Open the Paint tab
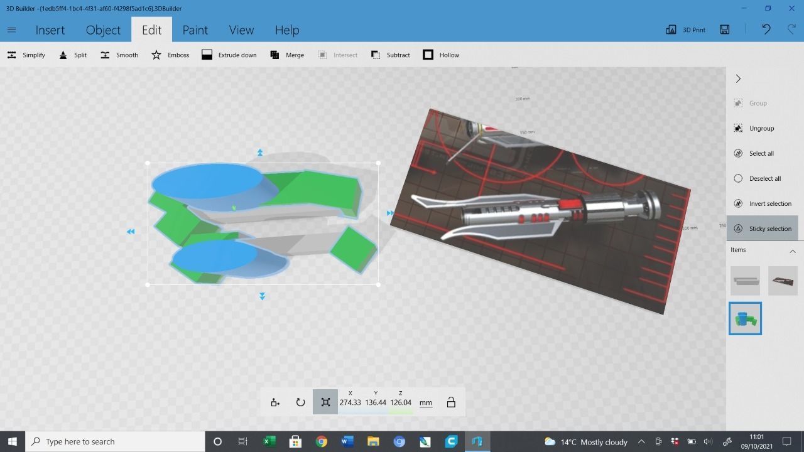The image size is (804, 452). (195, 30)
